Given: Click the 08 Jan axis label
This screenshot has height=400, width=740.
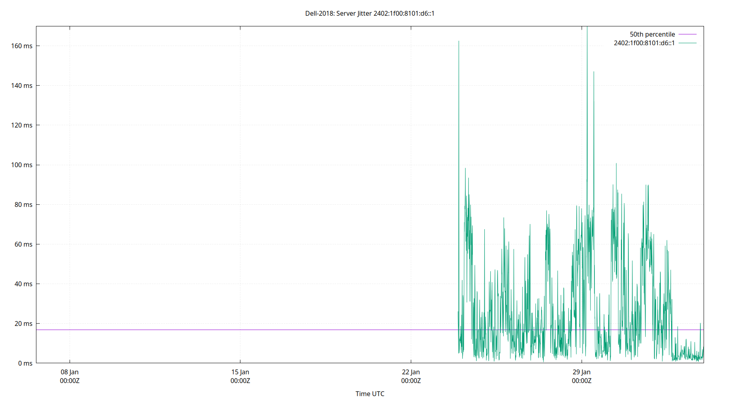Looking at the screenshot, I should (x=70, y=372).
